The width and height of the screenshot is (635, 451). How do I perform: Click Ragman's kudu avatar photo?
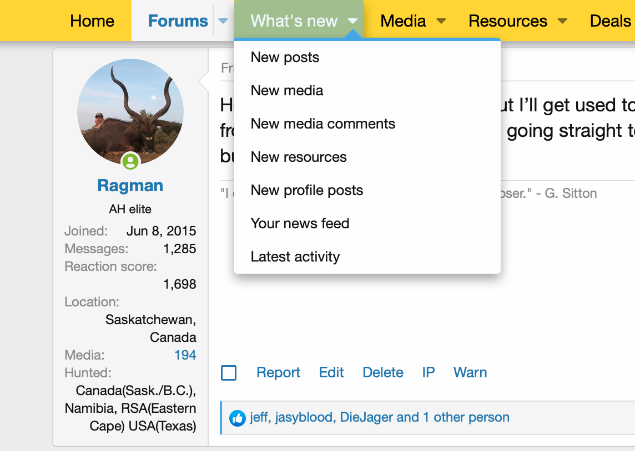pyautogui.click(x=130, y=111)
